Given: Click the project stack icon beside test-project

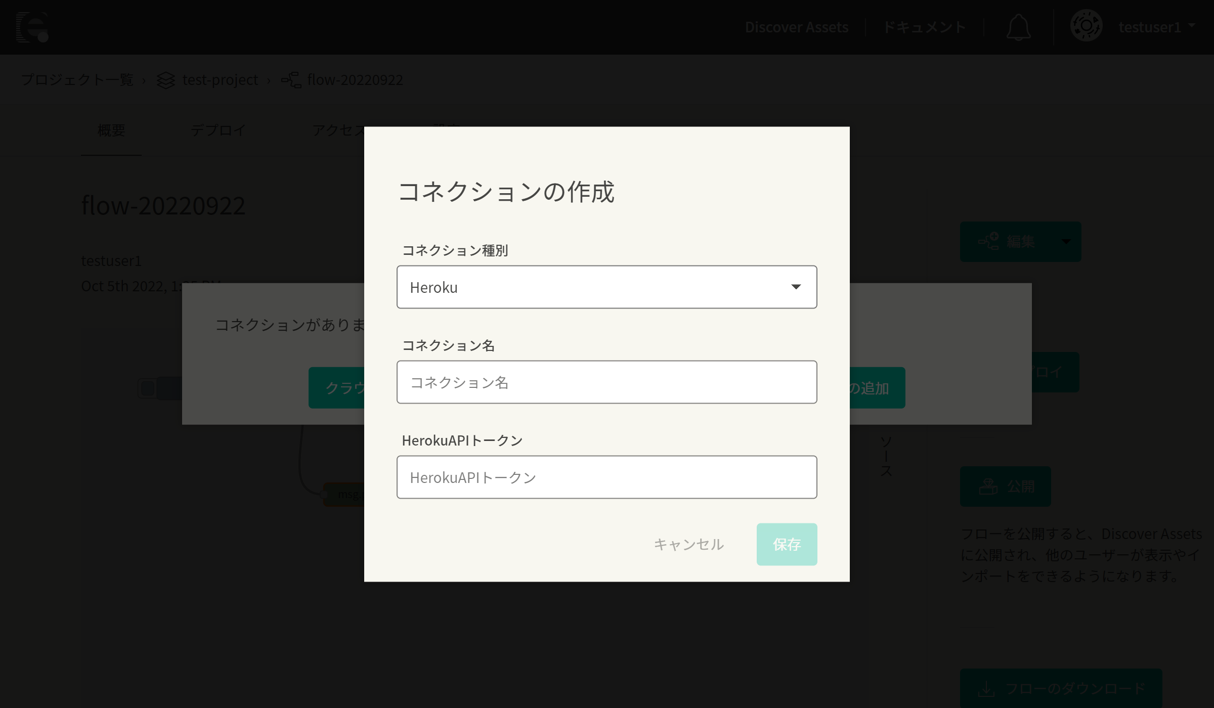Looking at the screenshot, I should 165,80.
